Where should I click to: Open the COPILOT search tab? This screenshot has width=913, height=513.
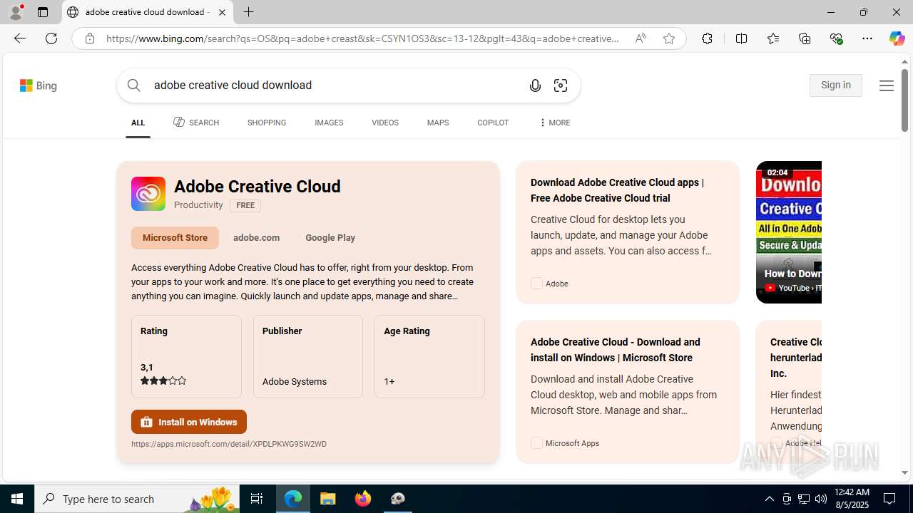click(493, 123)
